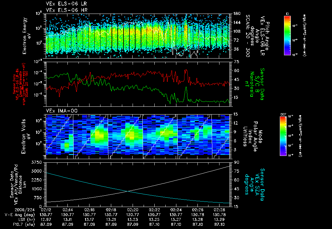The image size is (332, 229).
Task: Click the 02:26 time tick label
Action: pyautogui.click(x=197, y=210)
